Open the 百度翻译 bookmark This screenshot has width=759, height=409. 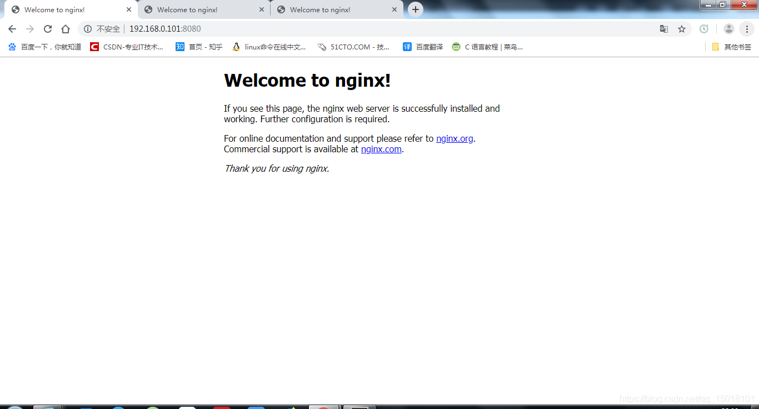pyautogui.click(x=423, y=47)
